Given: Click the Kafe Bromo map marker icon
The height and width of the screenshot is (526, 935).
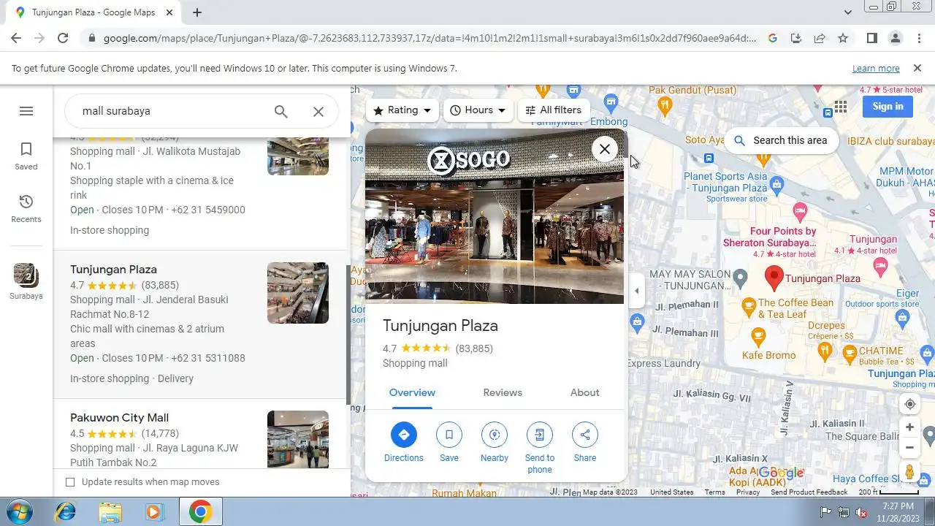Looking at the screenshot, I should 758,336.
